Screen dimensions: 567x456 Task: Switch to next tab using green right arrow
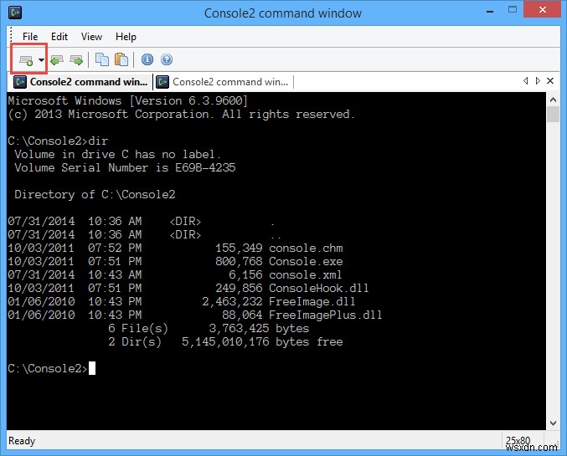76,60
